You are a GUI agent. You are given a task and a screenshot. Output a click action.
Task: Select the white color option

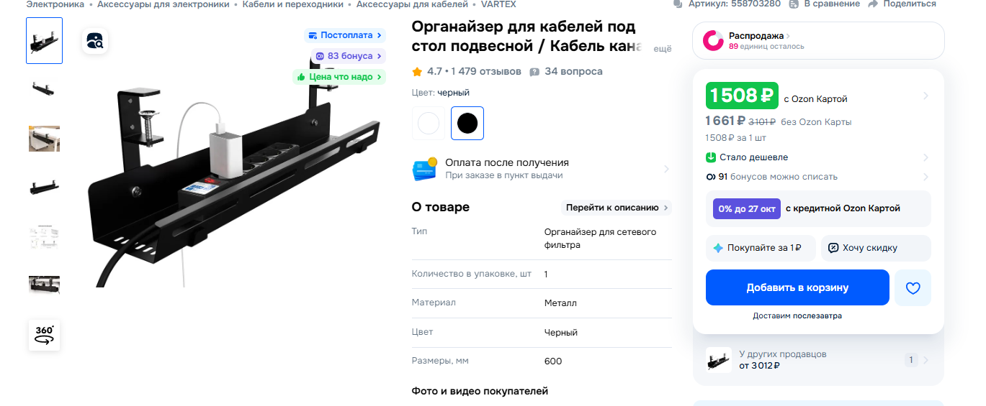coord(429,123)
